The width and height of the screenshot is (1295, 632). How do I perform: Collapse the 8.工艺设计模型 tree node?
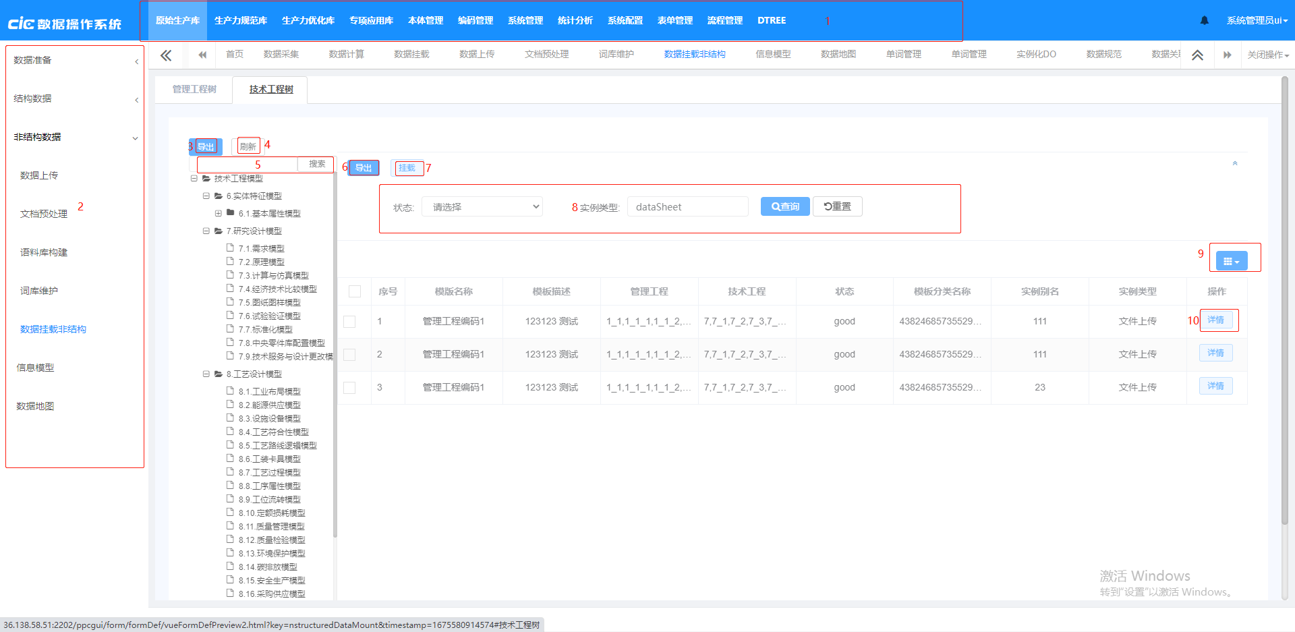pyautogui.click(x=206, y=374)
